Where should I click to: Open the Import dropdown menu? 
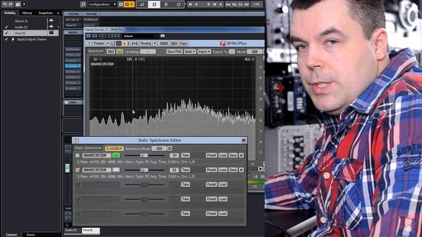click(x=204, y=51)
